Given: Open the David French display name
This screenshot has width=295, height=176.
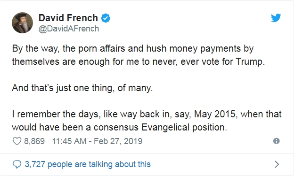Looking at the screenshot, I should tap(68, 18).
